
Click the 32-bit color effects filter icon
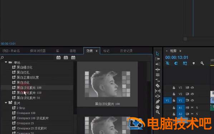[66, 58]
